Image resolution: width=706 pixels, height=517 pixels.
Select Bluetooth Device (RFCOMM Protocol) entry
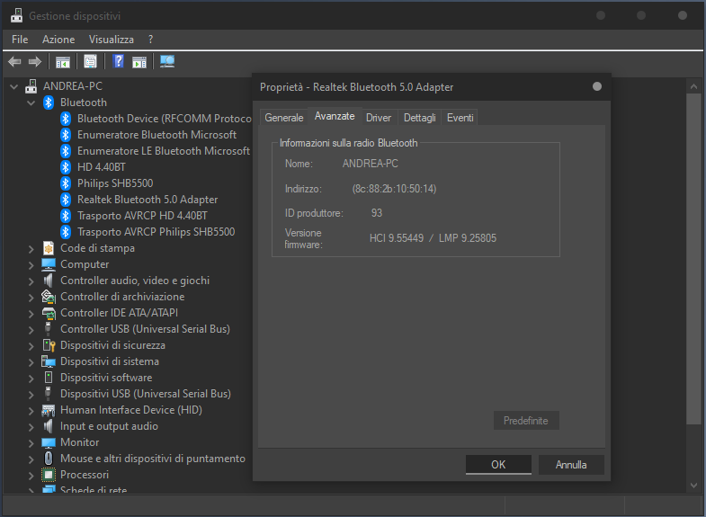pos(165,119)
